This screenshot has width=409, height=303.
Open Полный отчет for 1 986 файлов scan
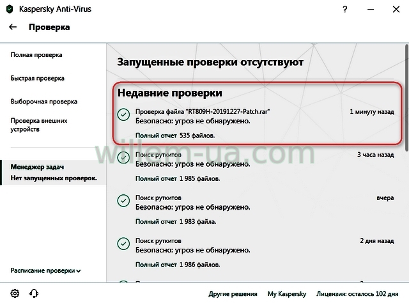(x=156, y=265)
